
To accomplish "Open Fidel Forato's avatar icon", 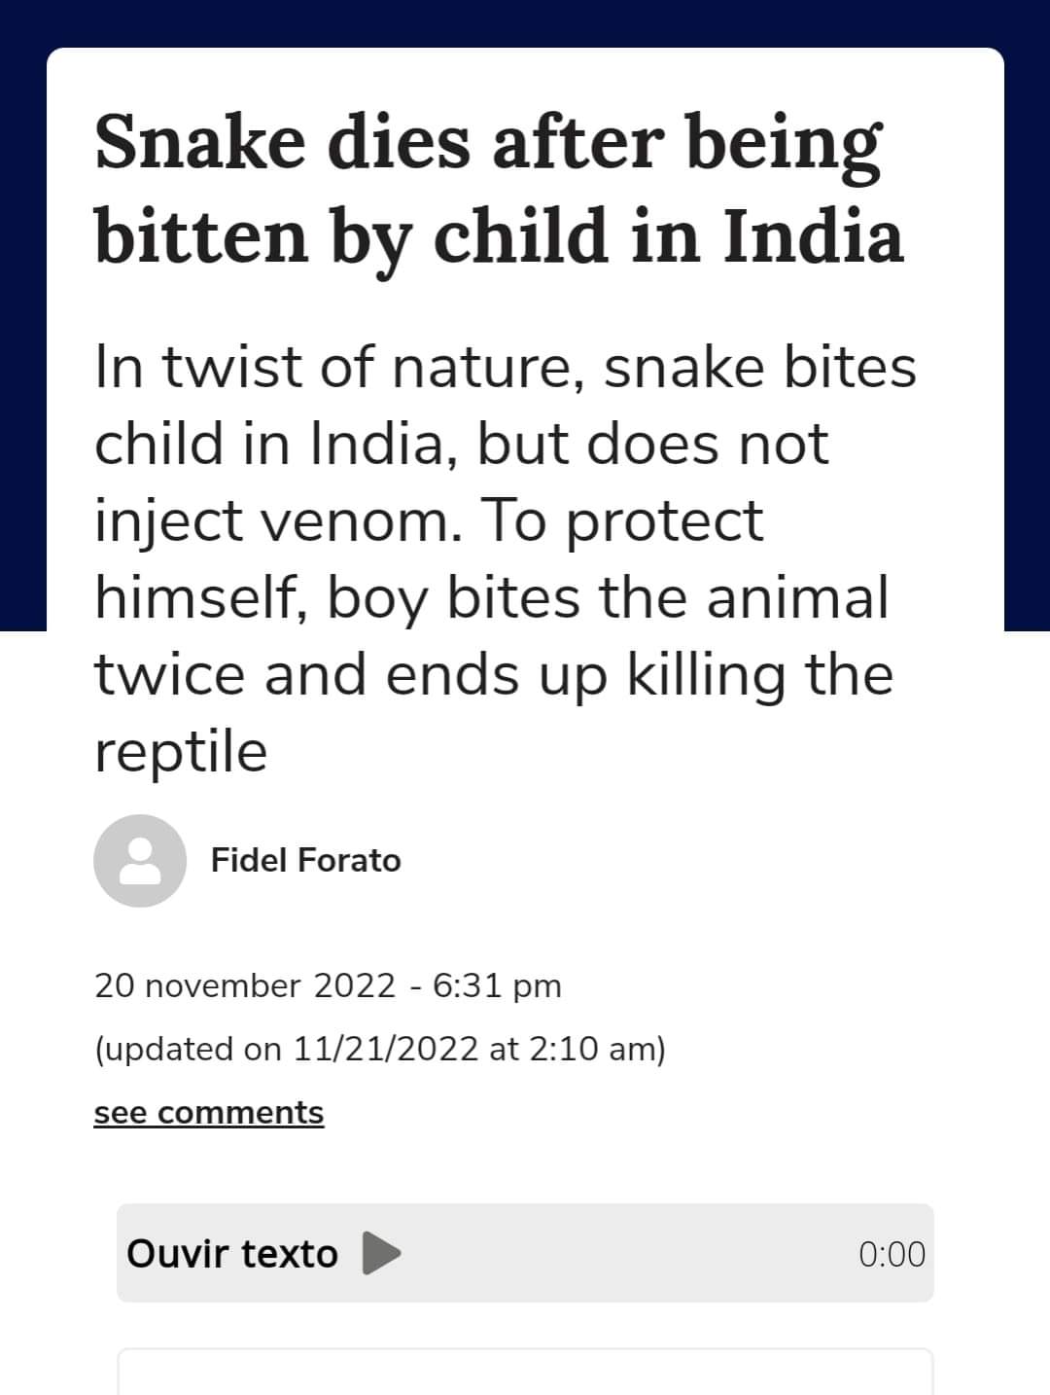I will [140, 861].
